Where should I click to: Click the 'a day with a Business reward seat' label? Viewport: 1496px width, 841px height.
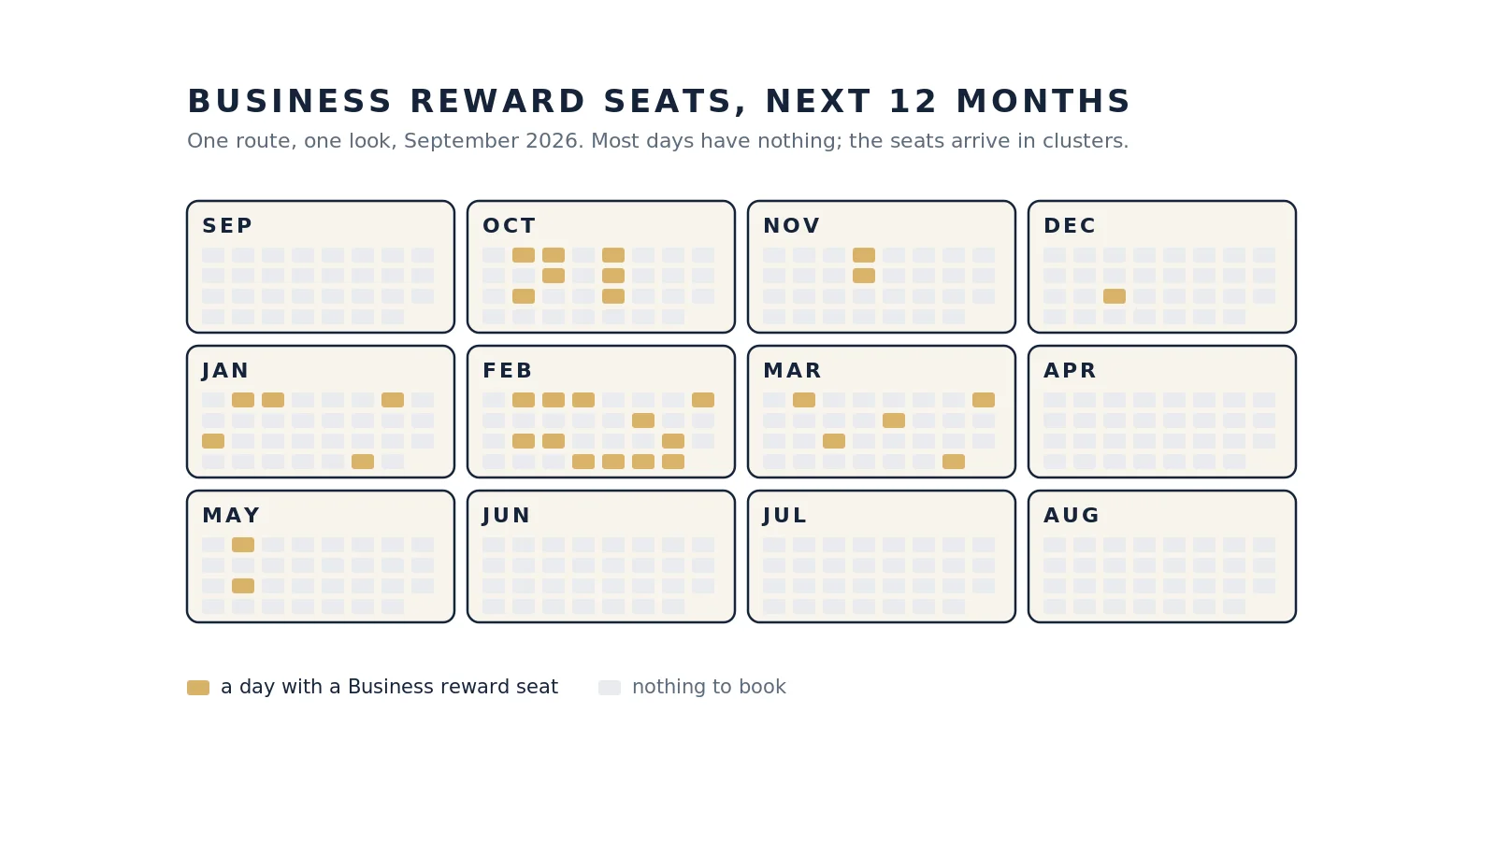(x=389, y=687)
